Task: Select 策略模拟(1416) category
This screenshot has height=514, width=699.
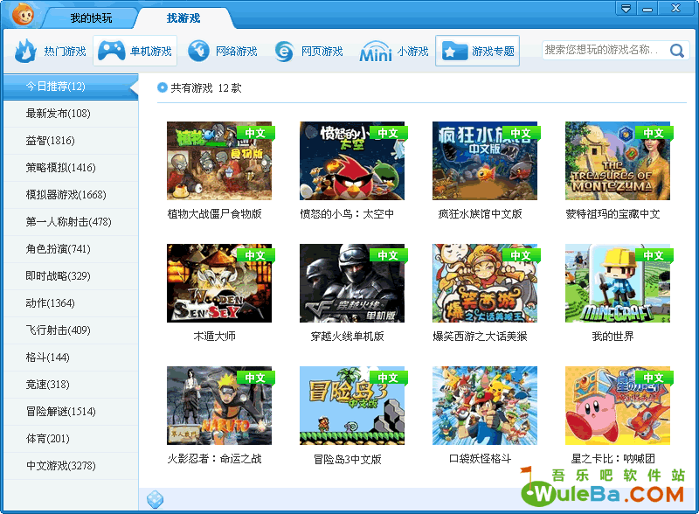Action: pos(71,168)
